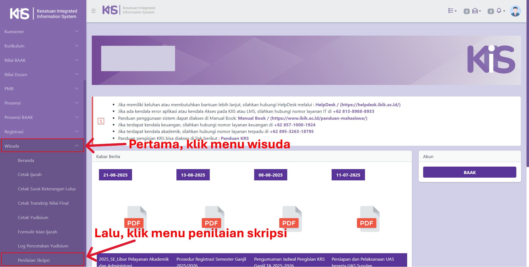Click the KIIS logo in top header
529x267 pixels.
pyautogui.click(x=128, y=10)
